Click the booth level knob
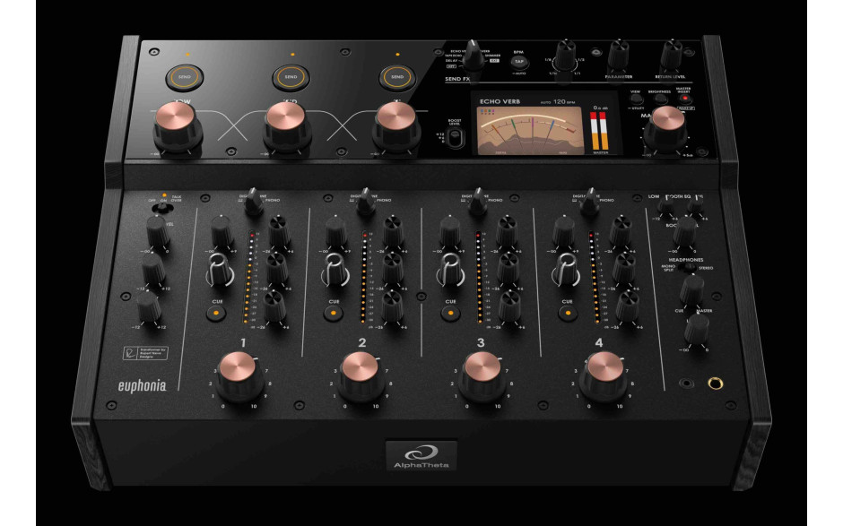The height and width of the screenshot is (526, 843). pyautogui.click(x=685, y=232)
